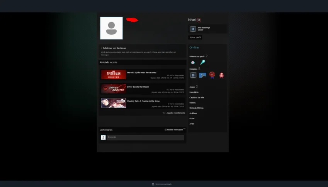Open the featured Anos de Serviço badge
The width and height of the screenshot is (328, 187).
pyautogui.click(x=193, y=29)
